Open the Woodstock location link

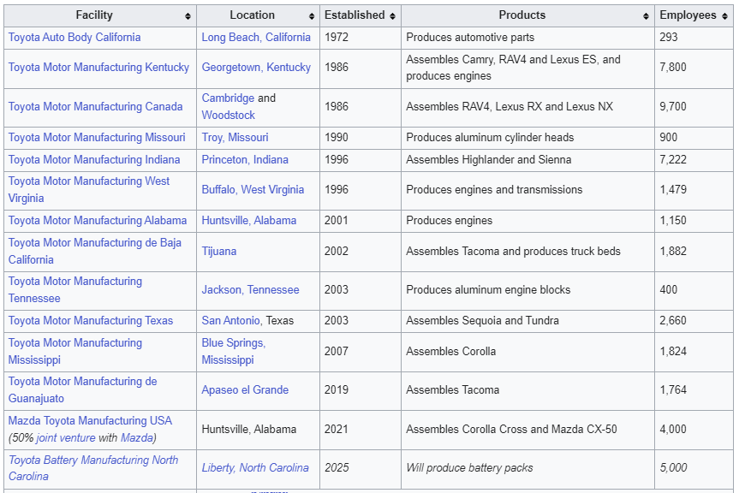[228, 115]
